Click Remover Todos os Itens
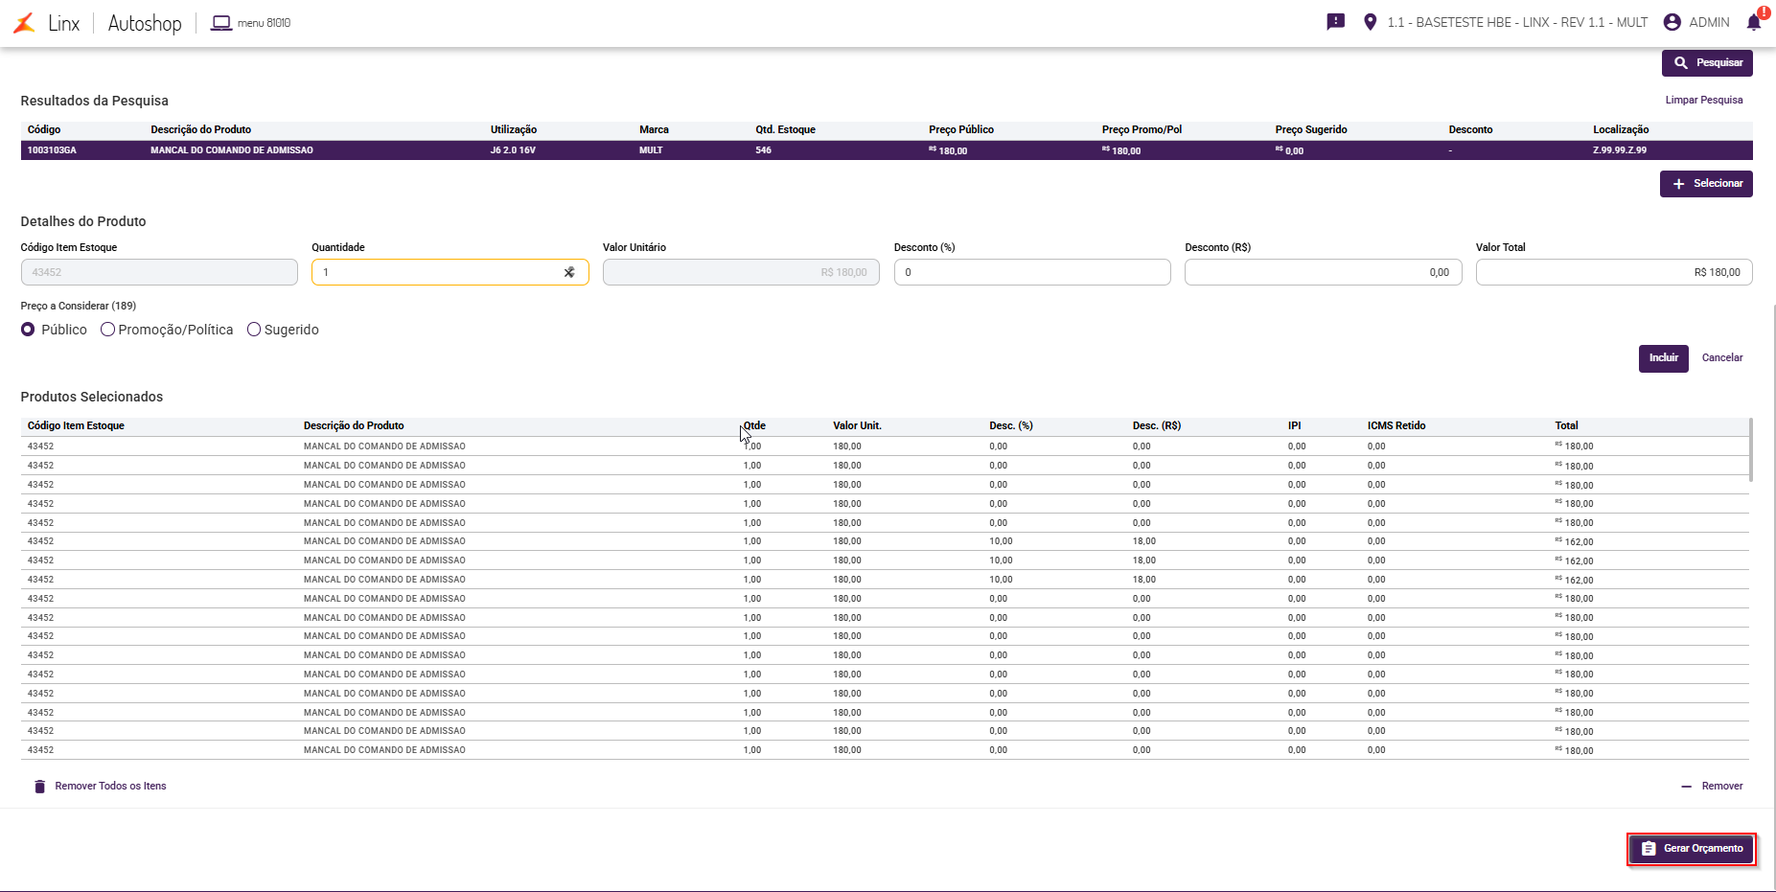 pyautogui.click(x=101, y=787)
